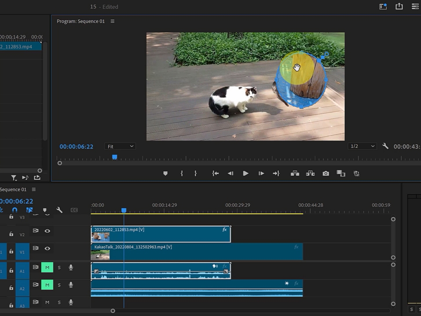
Task: Toggle sync lock for track V1
Action: pos(36,248)
